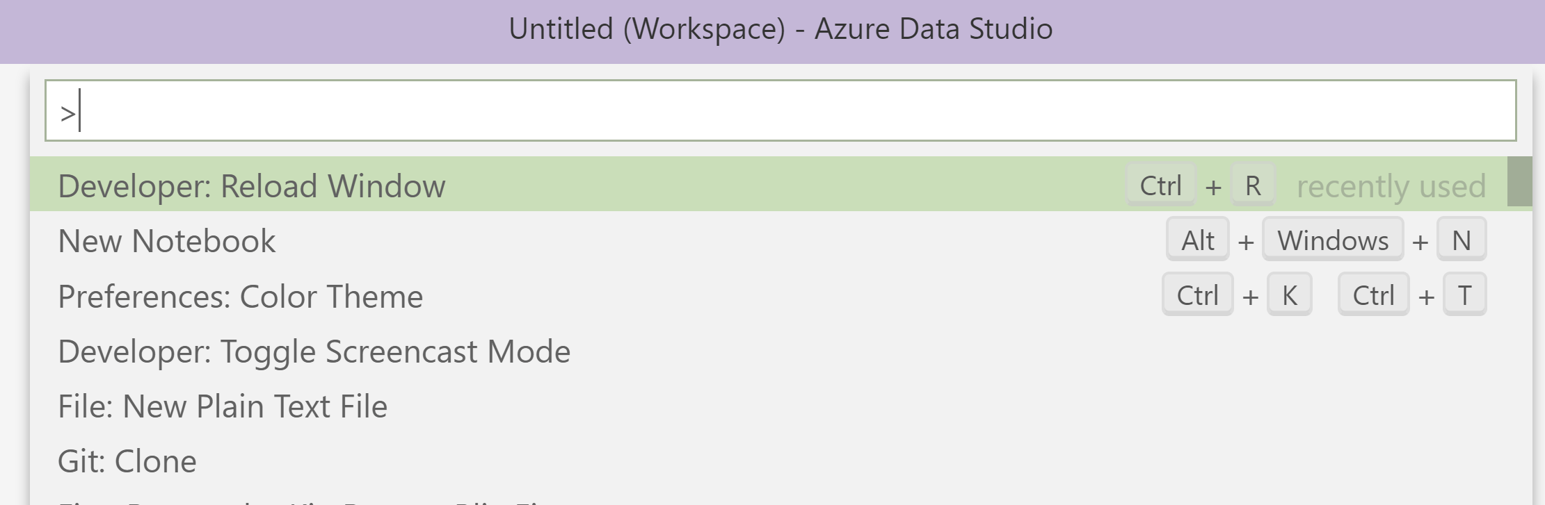Image resolution: width=1545 pixels, height=505 pixels.
Task: Select the New Notebook command
Action: [x=167, y=241]
